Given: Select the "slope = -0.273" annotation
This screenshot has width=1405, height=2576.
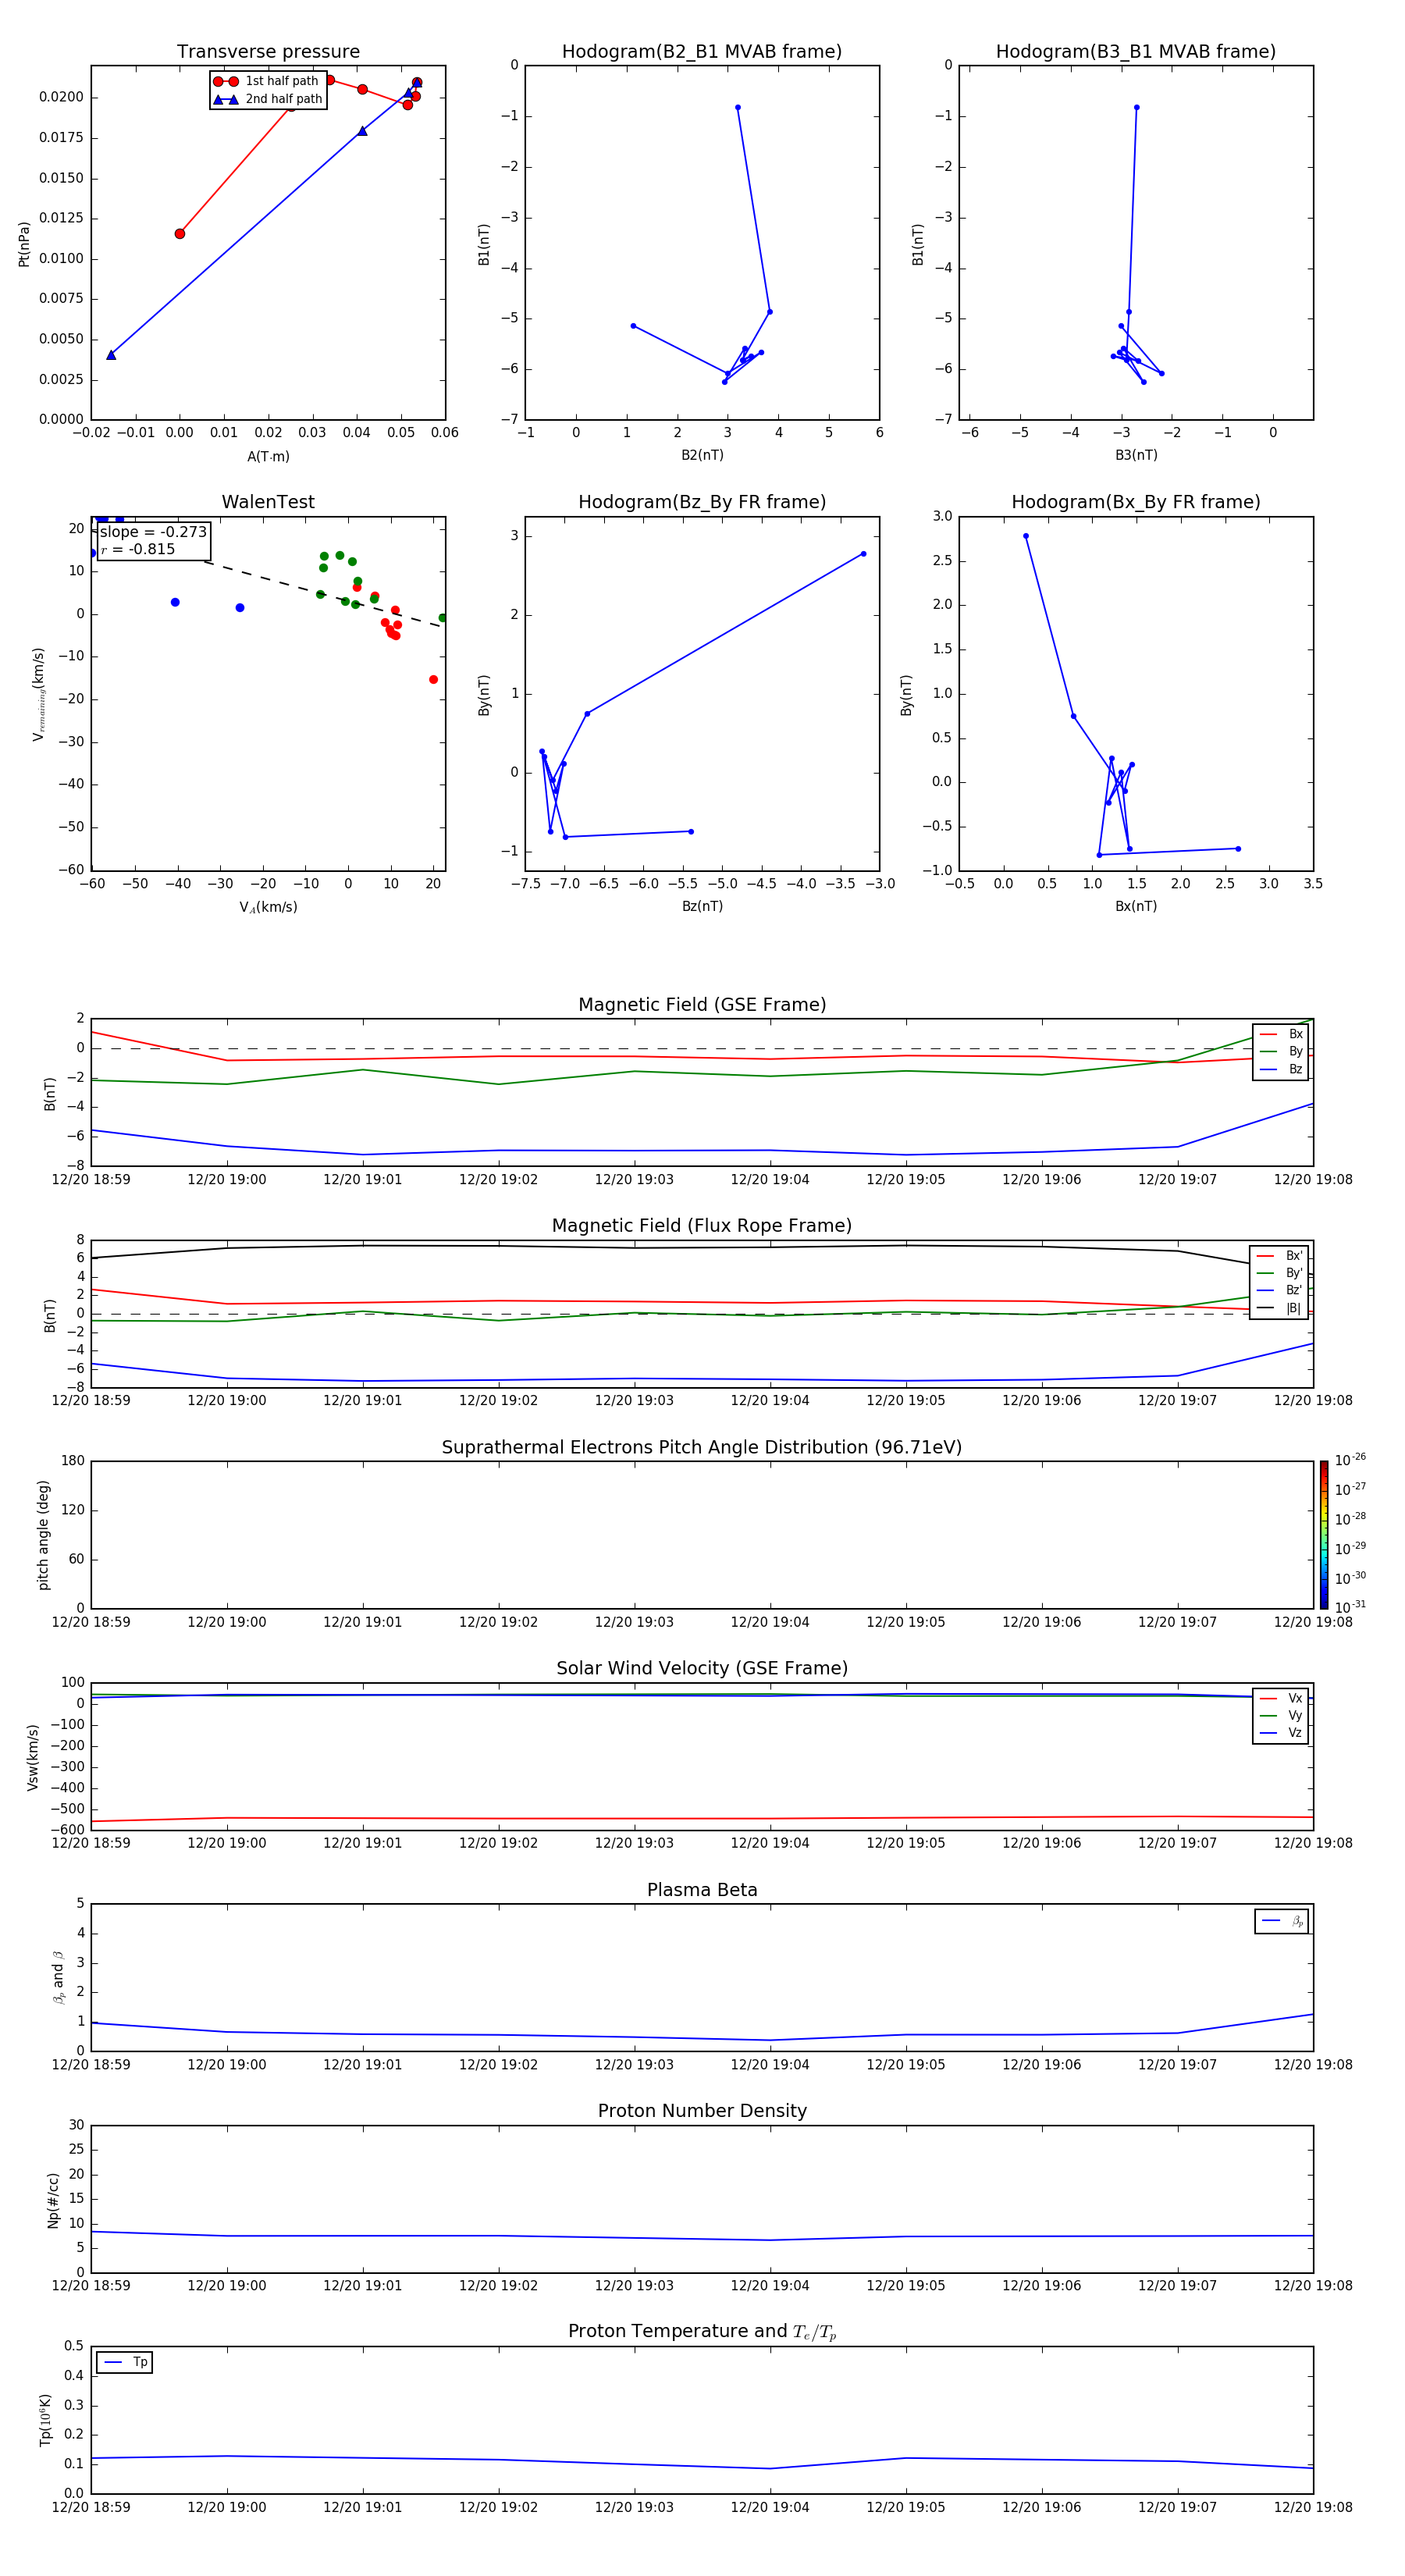Looking at the screenshot, I should coord(153,532).
